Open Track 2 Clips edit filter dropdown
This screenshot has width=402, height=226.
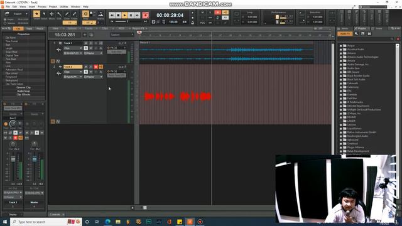73,72
